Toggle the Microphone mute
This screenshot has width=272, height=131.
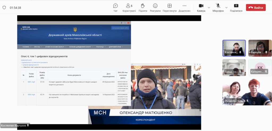tap(218, 8)
